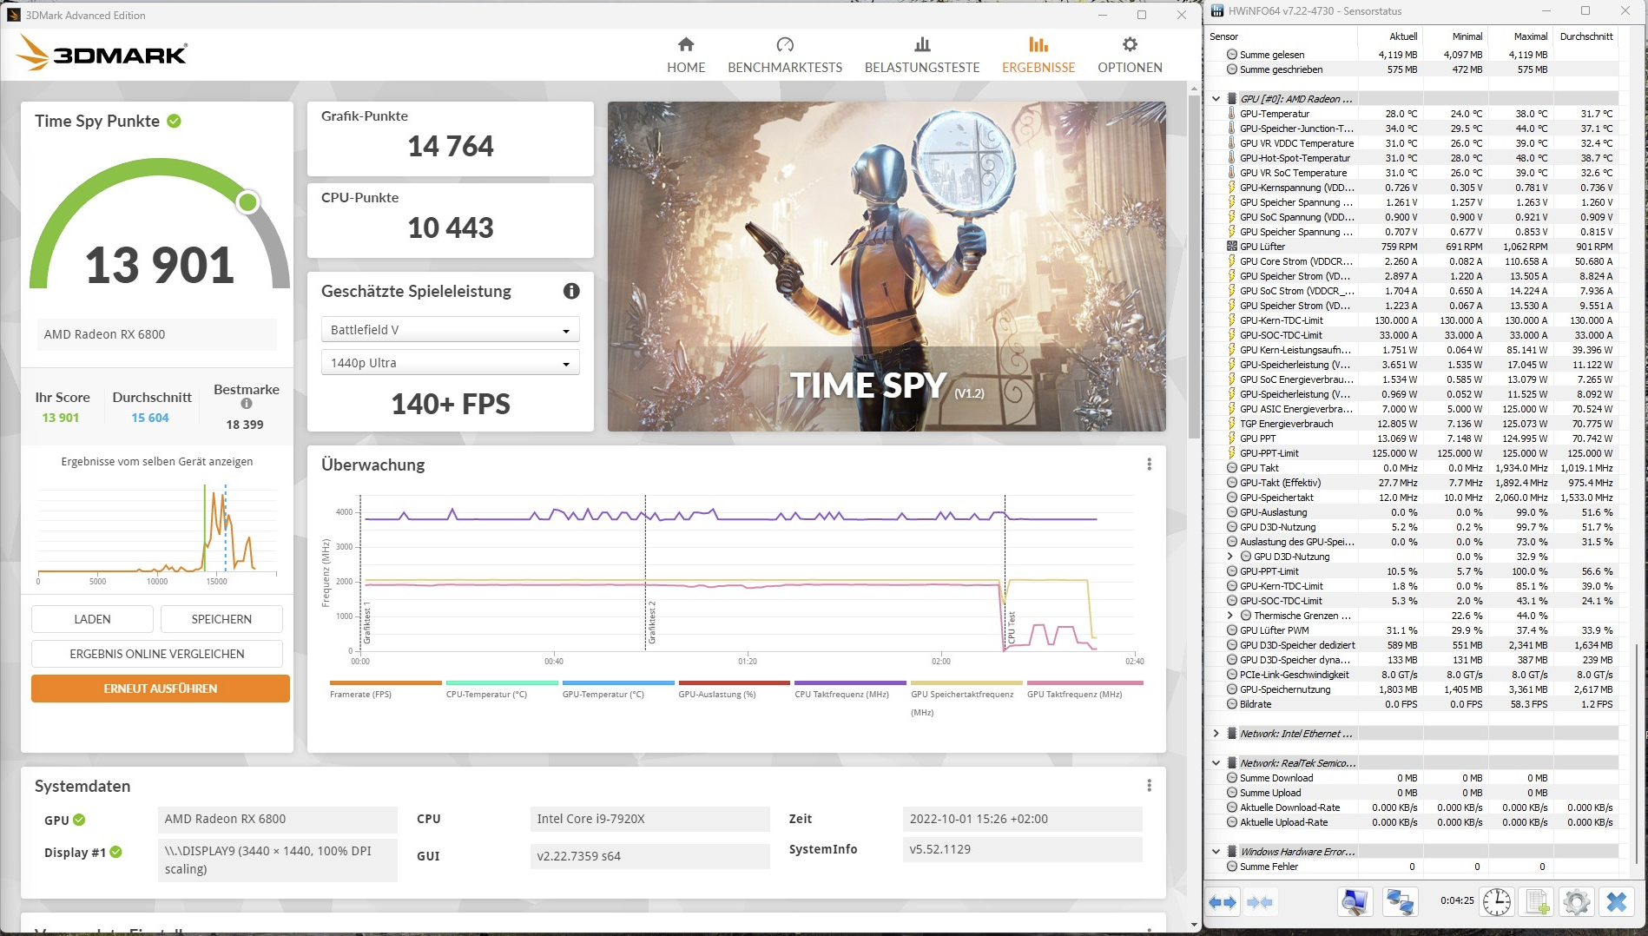Open the OPTIONEN tab
This screenshot has height=936, width=1648.
1130,56
